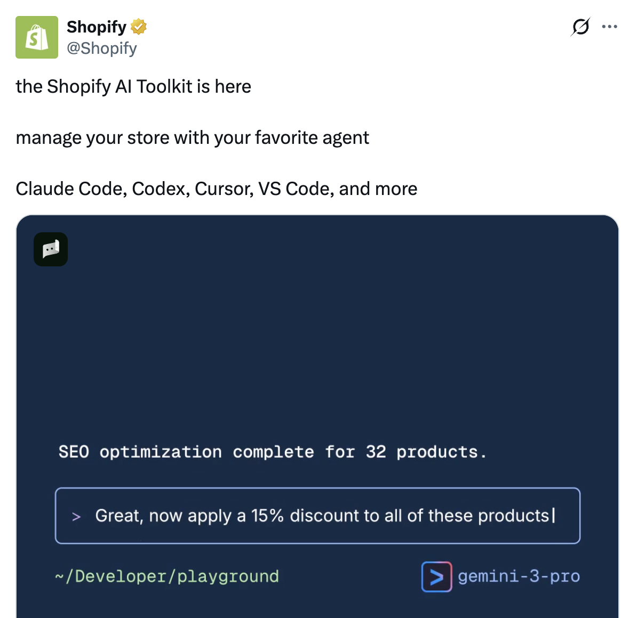The height and width of the screenshot is (618, 621).
Task: Click the number "32" in the SEO message
Action: 376,452
